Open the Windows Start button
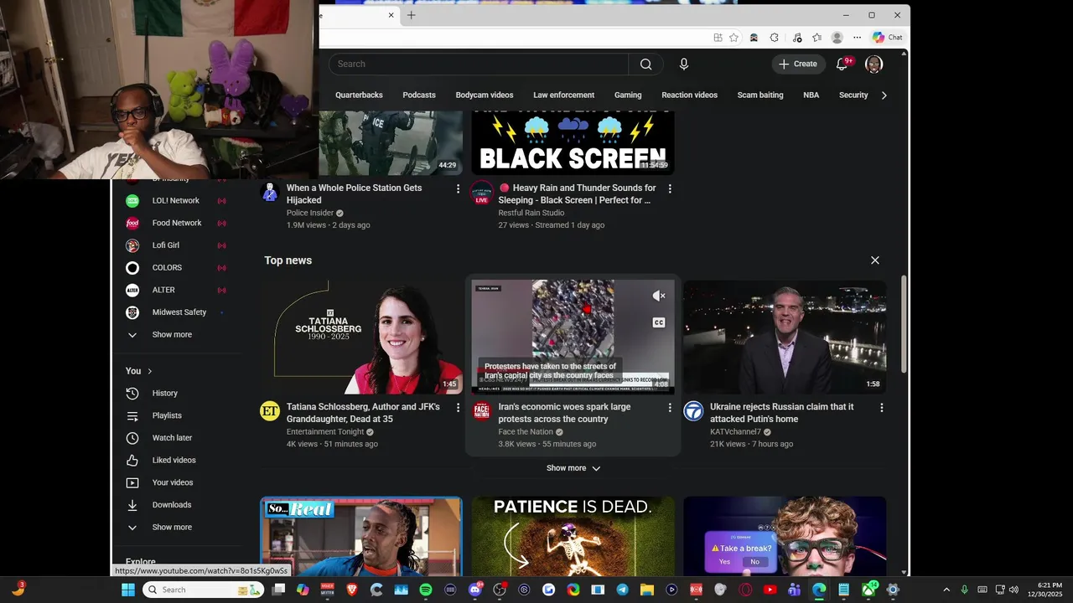The height and width of the screenshot is (603, 1073). coord(128,590)
